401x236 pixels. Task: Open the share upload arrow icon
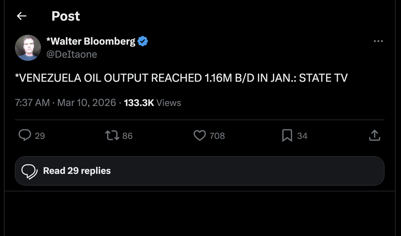375,135
